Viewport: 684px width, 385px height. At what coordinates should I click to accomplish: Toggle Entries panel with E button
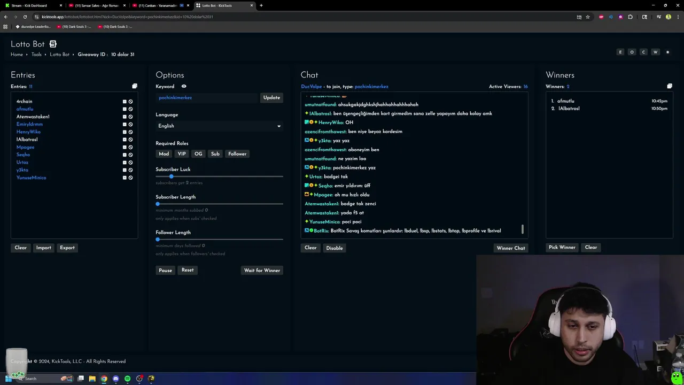click(620, 52)
